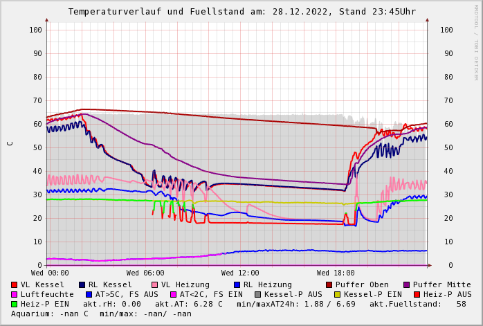Click the Heiz-P AUS legend label

[447, 295]
